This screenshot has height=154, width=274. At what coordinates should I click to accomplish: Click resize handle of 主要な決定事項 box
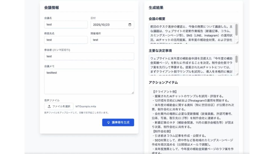click(x=237, y=74)
